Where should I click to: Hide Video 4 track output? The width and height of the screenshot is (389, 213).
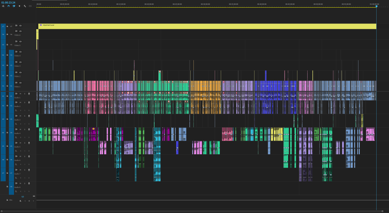pyautogui.click(x=20, y=52)
